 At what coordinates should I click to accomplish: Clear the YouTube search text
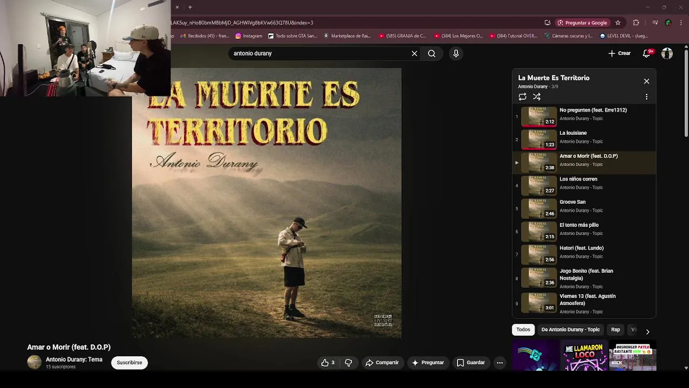point(414,53)
